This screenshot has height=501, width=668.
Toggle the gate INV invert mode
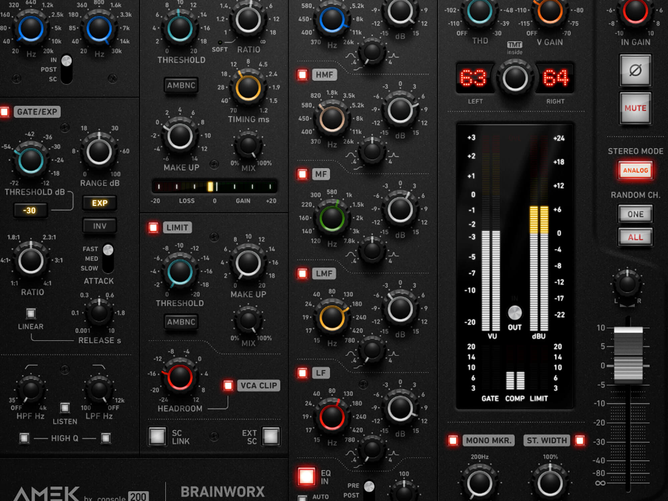(99, 226)
